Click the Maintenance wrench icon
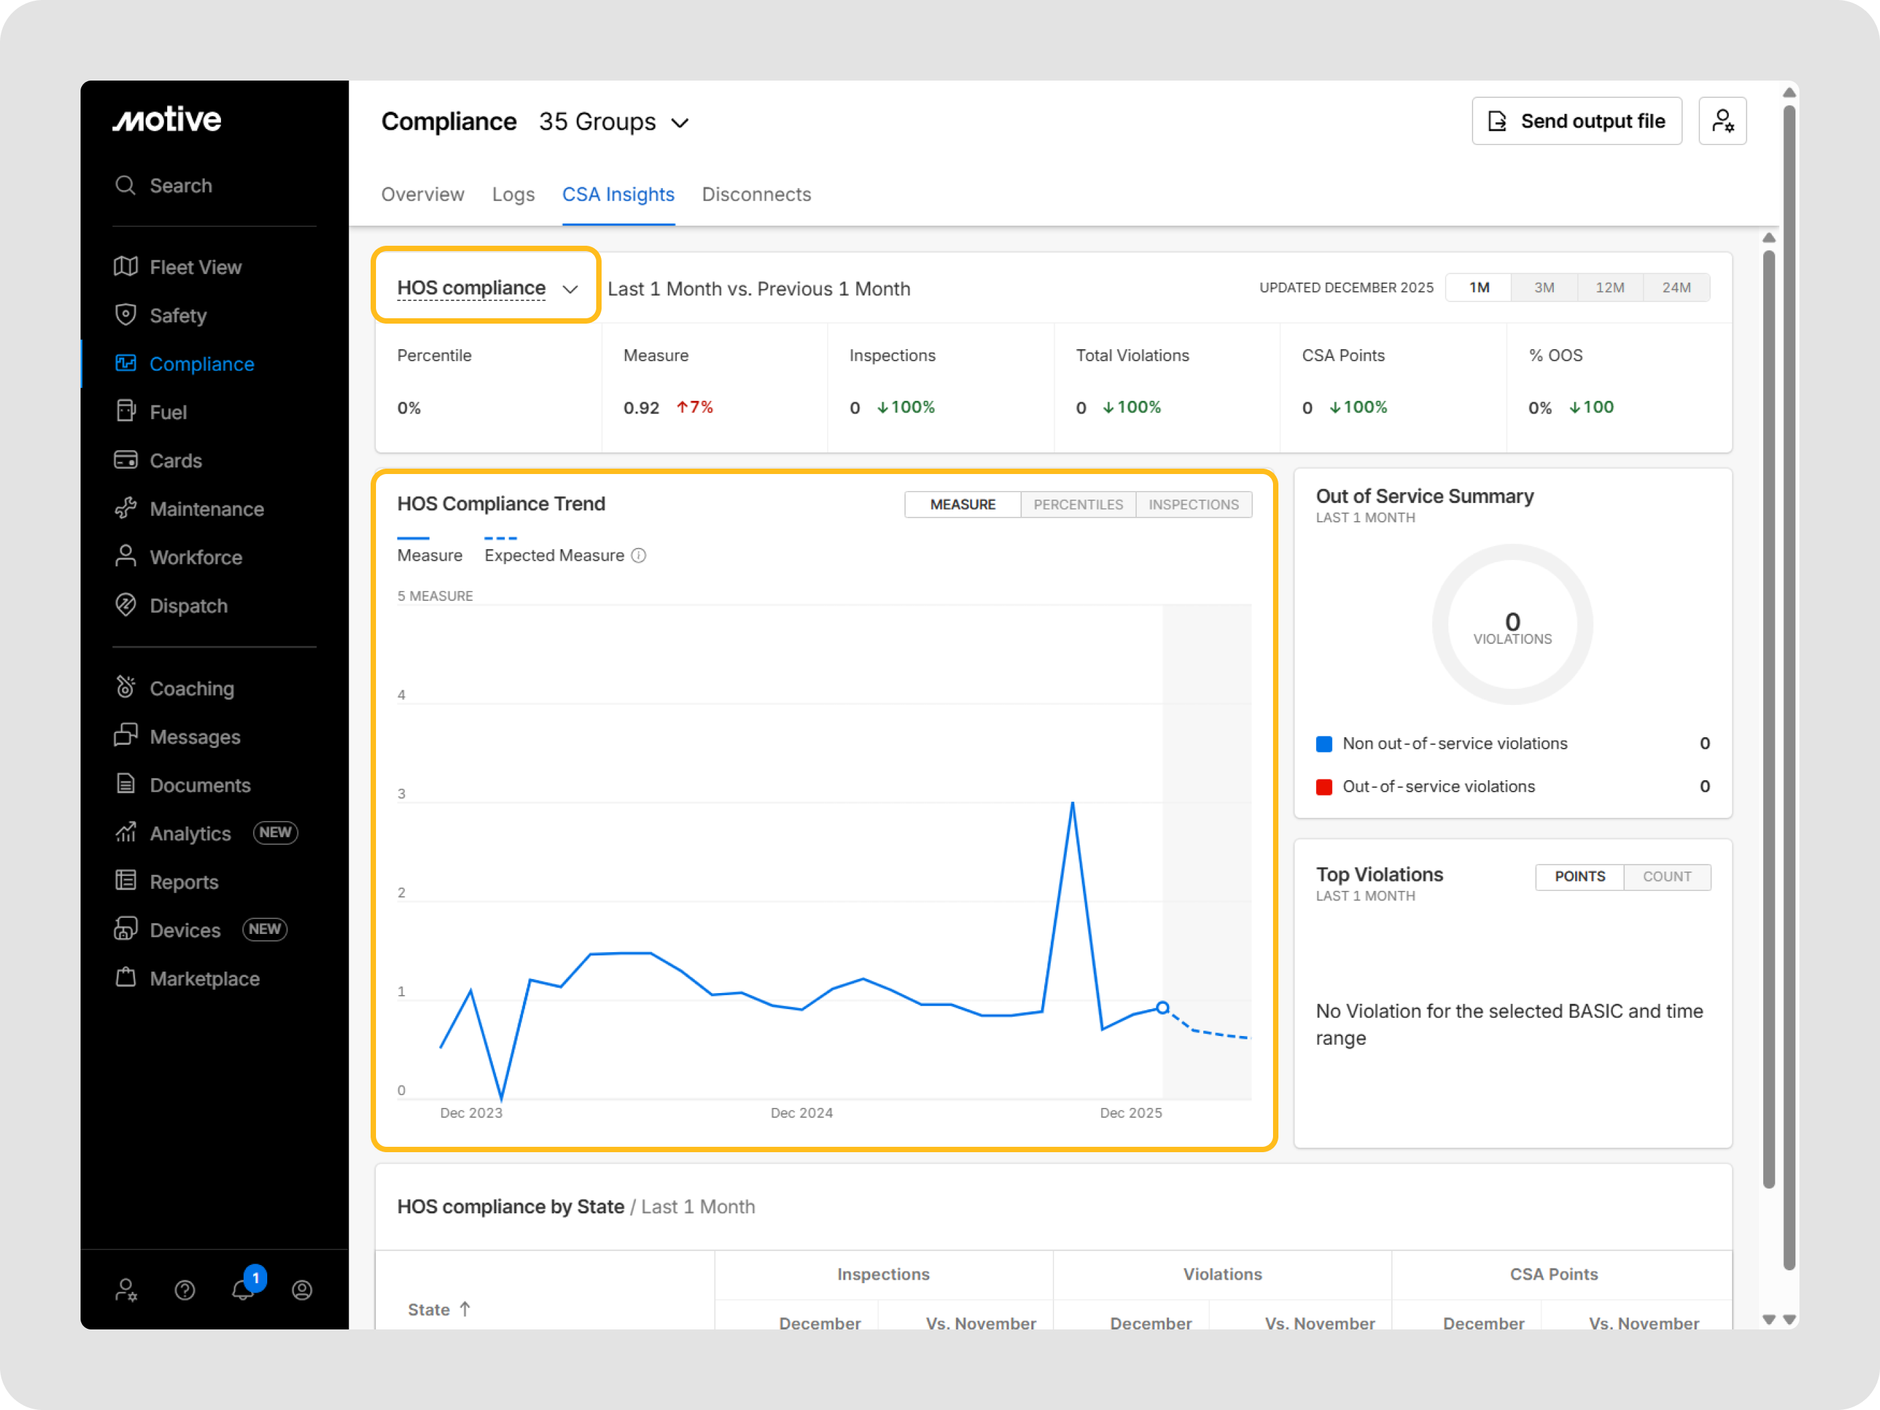This screenshot has width=1880, height=1410. 126,508
